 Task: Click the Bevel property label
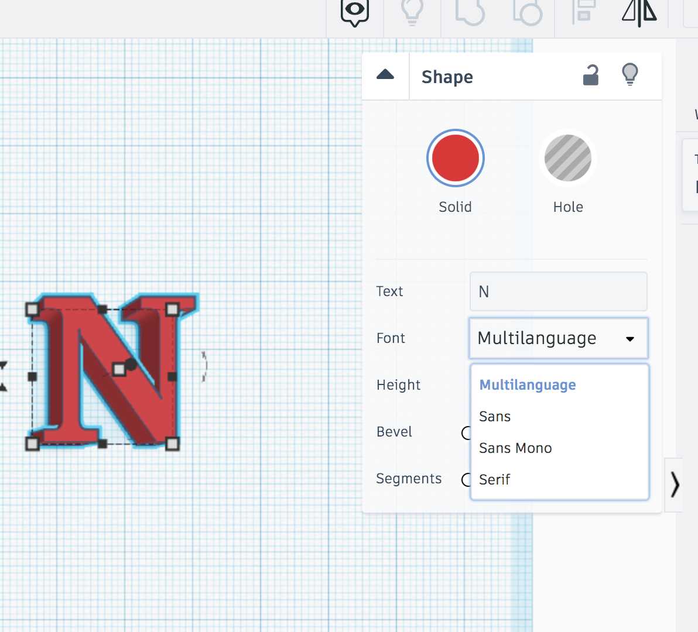[394, 431]
